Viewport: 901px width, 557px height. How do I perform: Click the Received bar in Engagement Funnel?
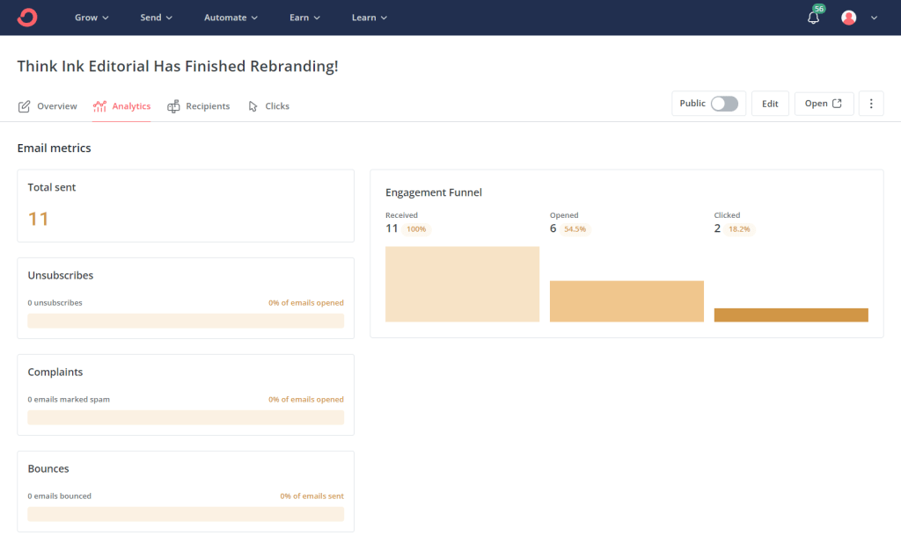(x=462, y=284)
